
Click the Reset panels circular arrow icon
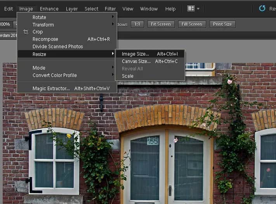(x=262, y=9)
